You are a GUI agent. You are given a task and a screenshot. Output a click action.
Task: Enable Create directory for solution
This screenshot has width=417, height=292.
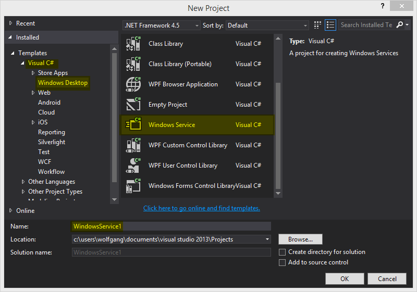pos(282,252)
